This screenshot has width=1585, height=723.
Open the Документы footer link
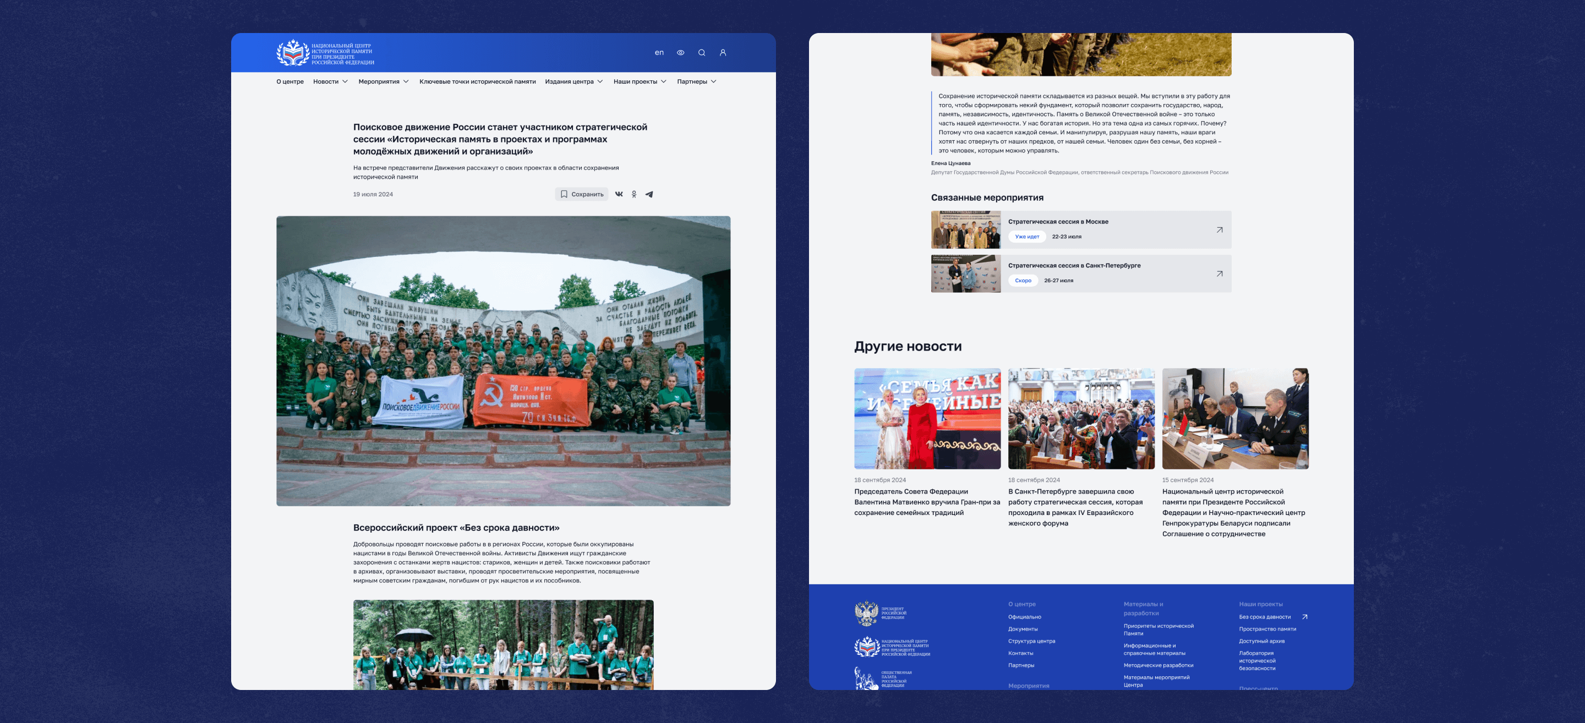[1023, 629]
